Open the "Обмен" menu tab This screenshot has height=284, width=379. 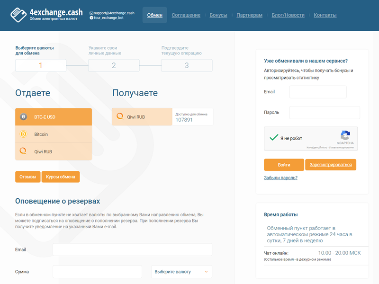pyautogui.click(x=154, y=15)
